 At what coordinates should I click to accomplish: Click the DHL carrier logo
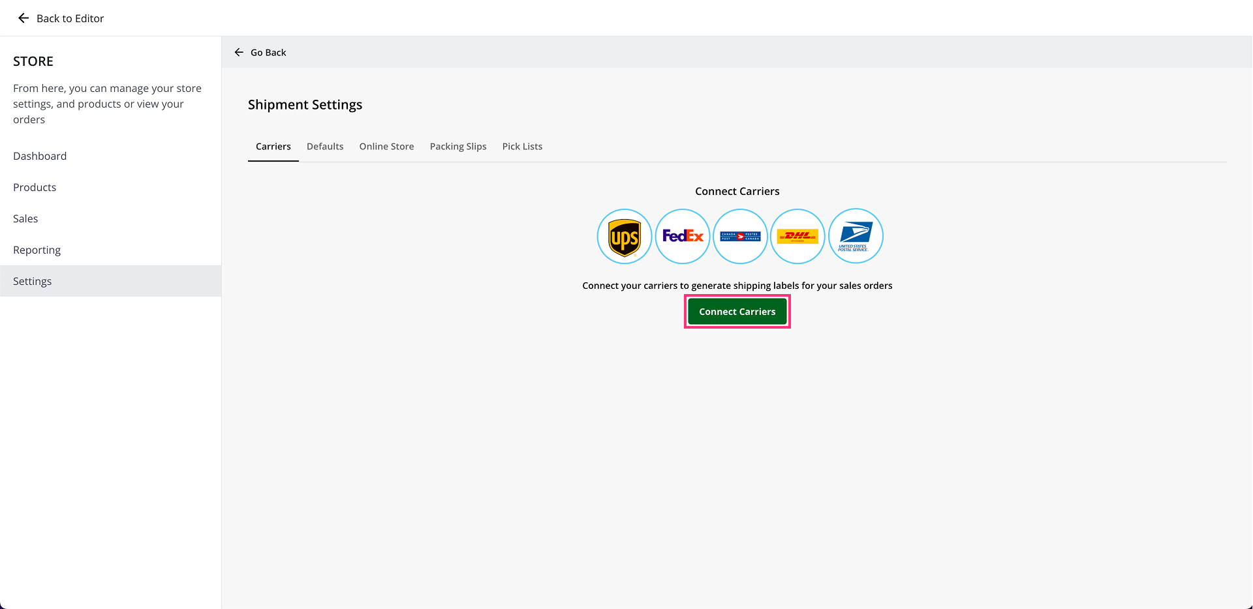point(797,236)
